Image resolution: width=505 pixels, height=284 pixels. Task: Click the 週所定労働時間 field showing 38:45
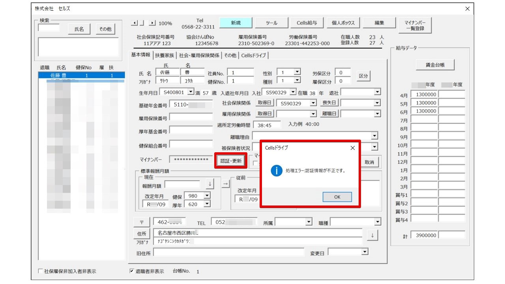[x=267, y=125]
